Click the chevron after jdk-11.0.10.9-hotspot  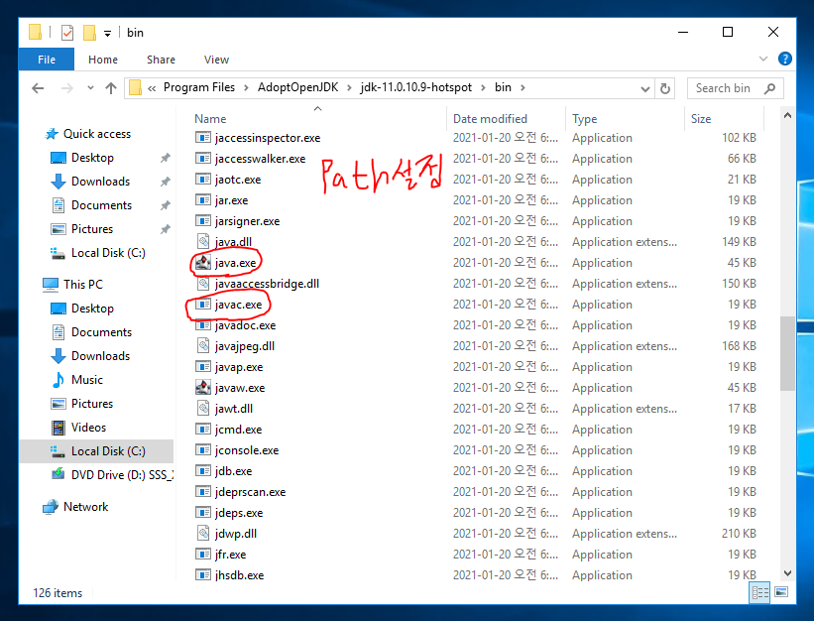[483, 87]
